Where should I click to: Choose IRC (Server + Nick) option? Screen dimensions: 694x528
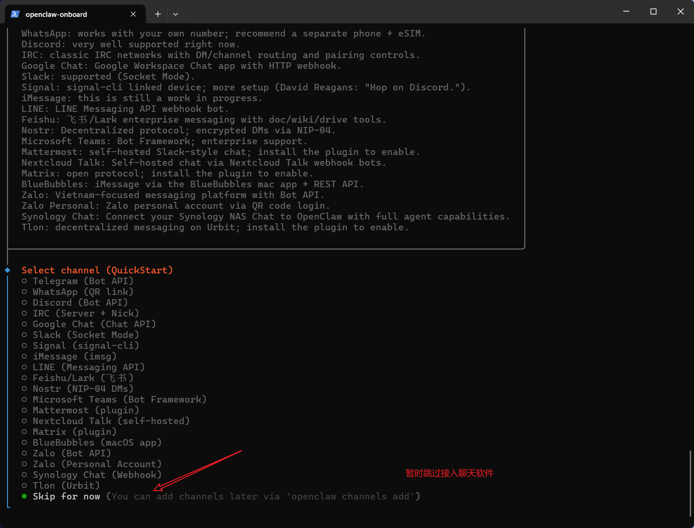coord(81,313)
